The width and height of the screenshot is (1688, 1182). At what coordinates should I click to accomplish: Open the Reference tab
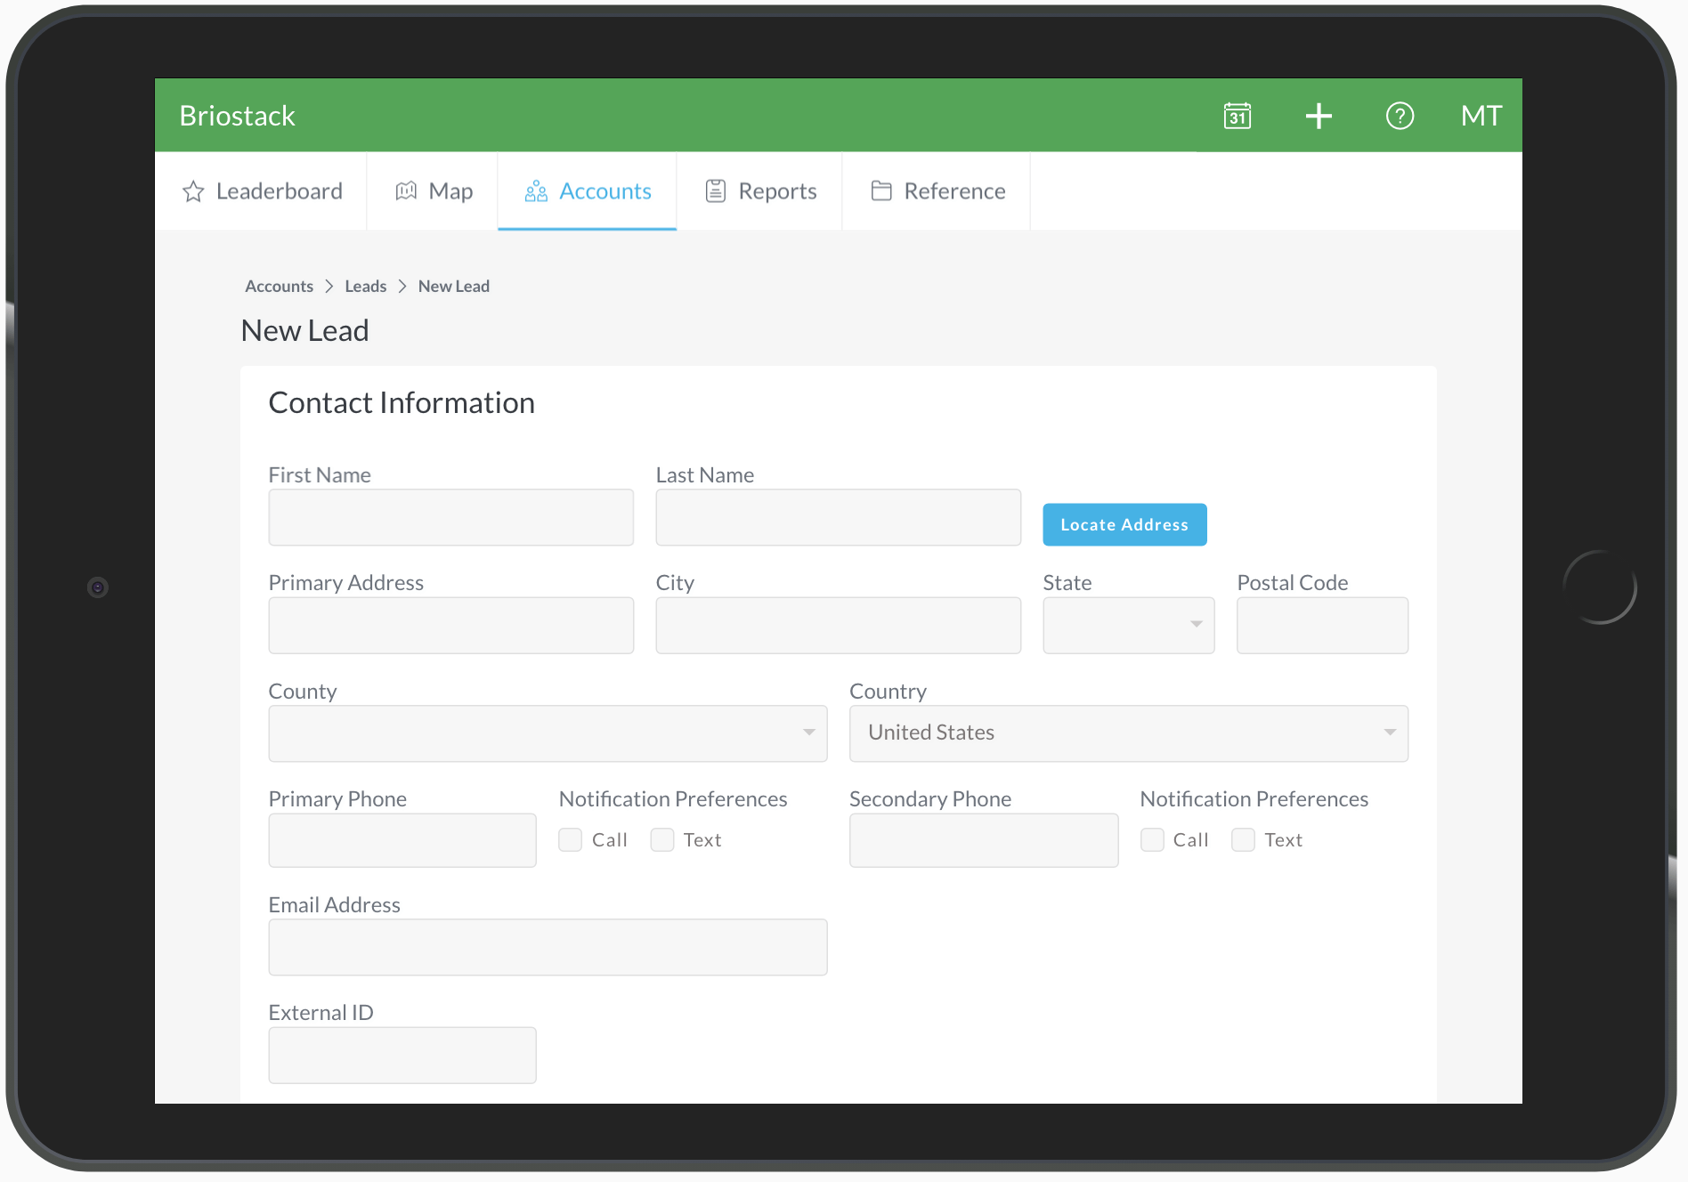pyautogui.click(x=937, y=191)
